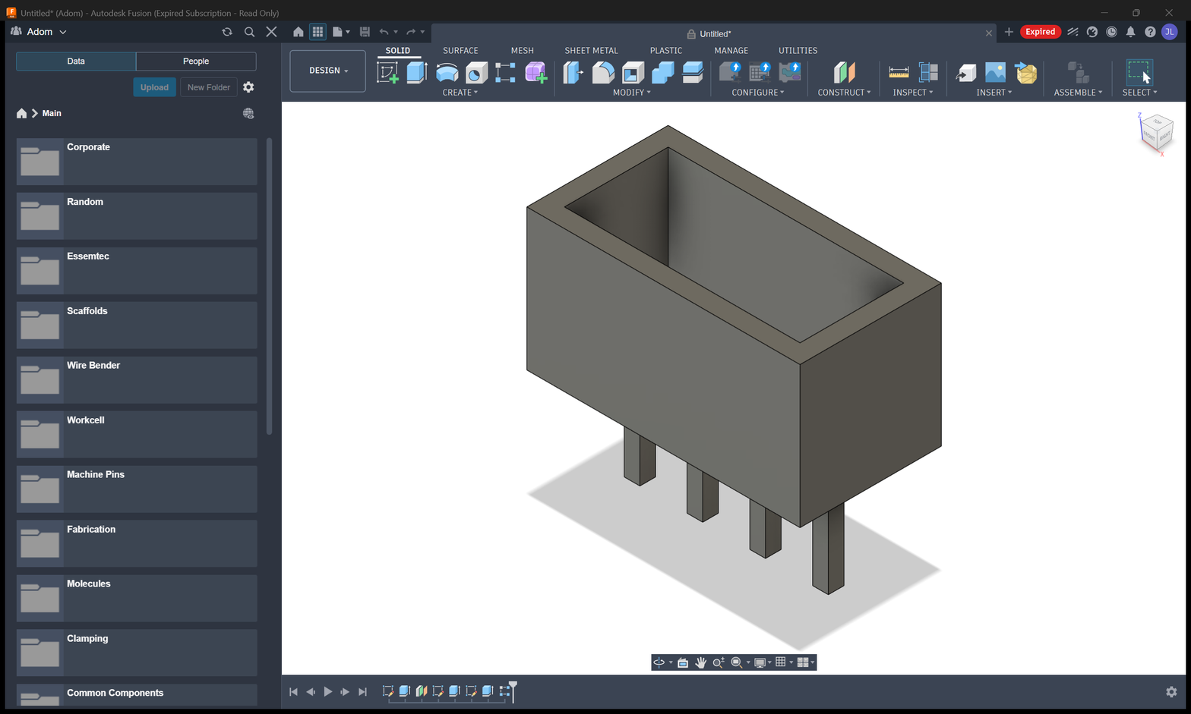Toggle the data panel grid button
1191x714 pixels.
click(x=317, y=32)
